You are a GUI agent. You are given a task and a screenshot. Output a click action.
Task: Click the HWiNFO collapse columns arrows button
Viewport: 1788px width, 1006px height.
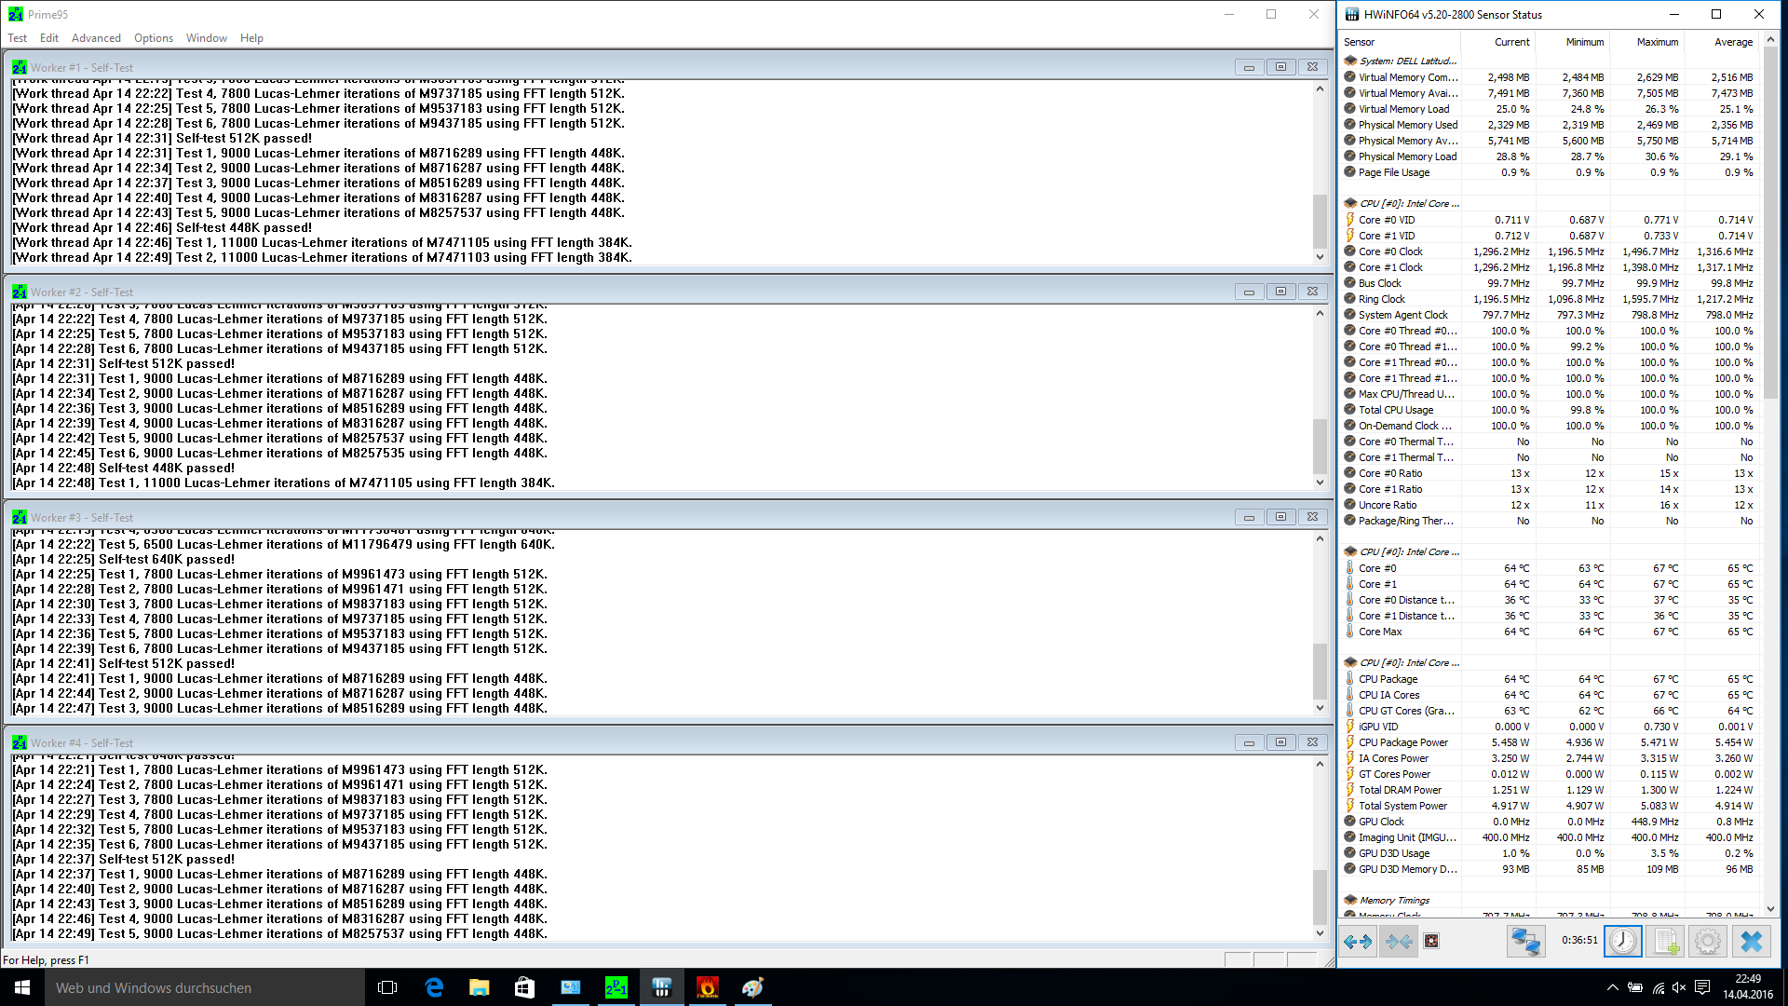tap(1399, 942)
